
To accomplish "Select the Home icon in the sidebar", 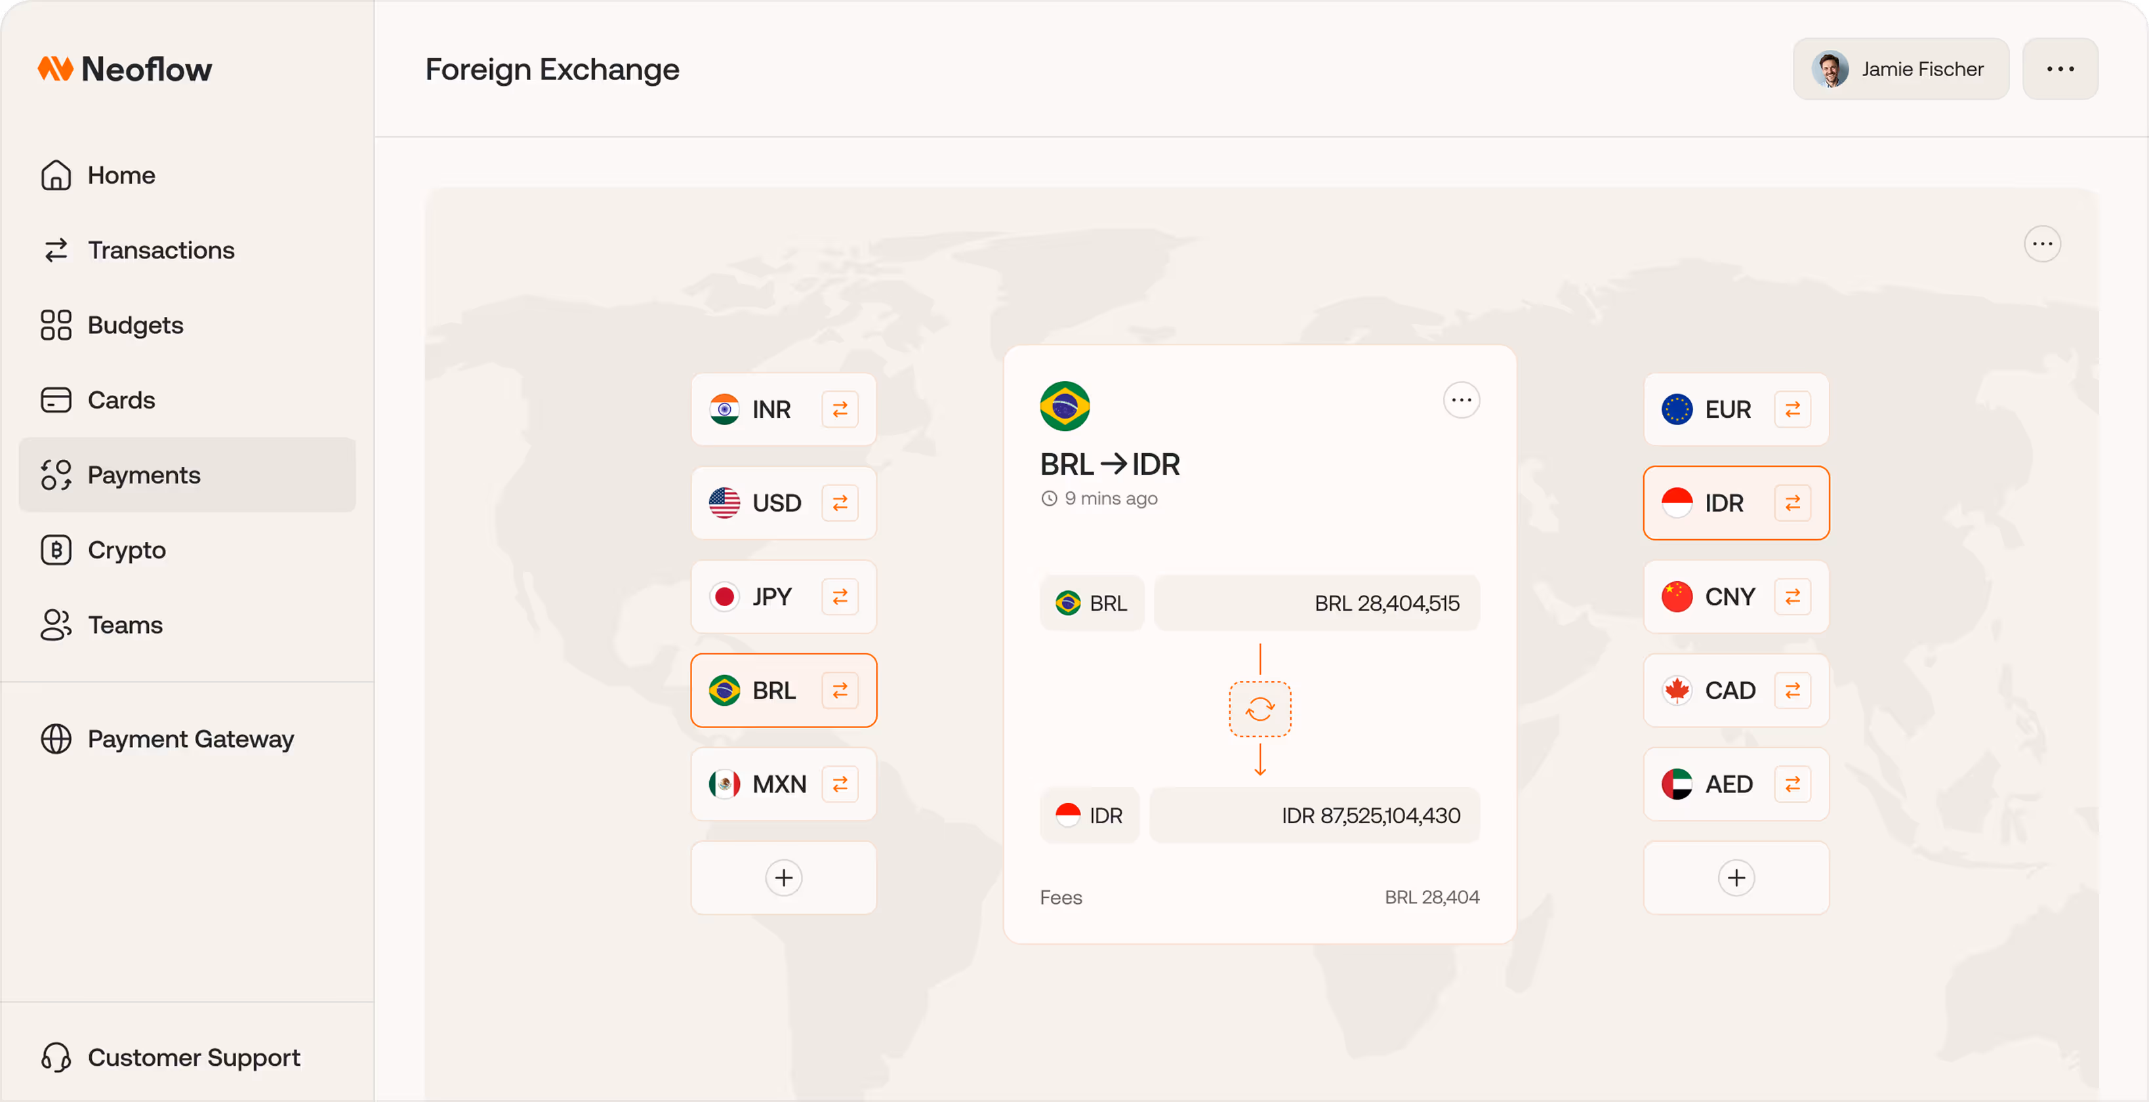I will pos(55,175).
